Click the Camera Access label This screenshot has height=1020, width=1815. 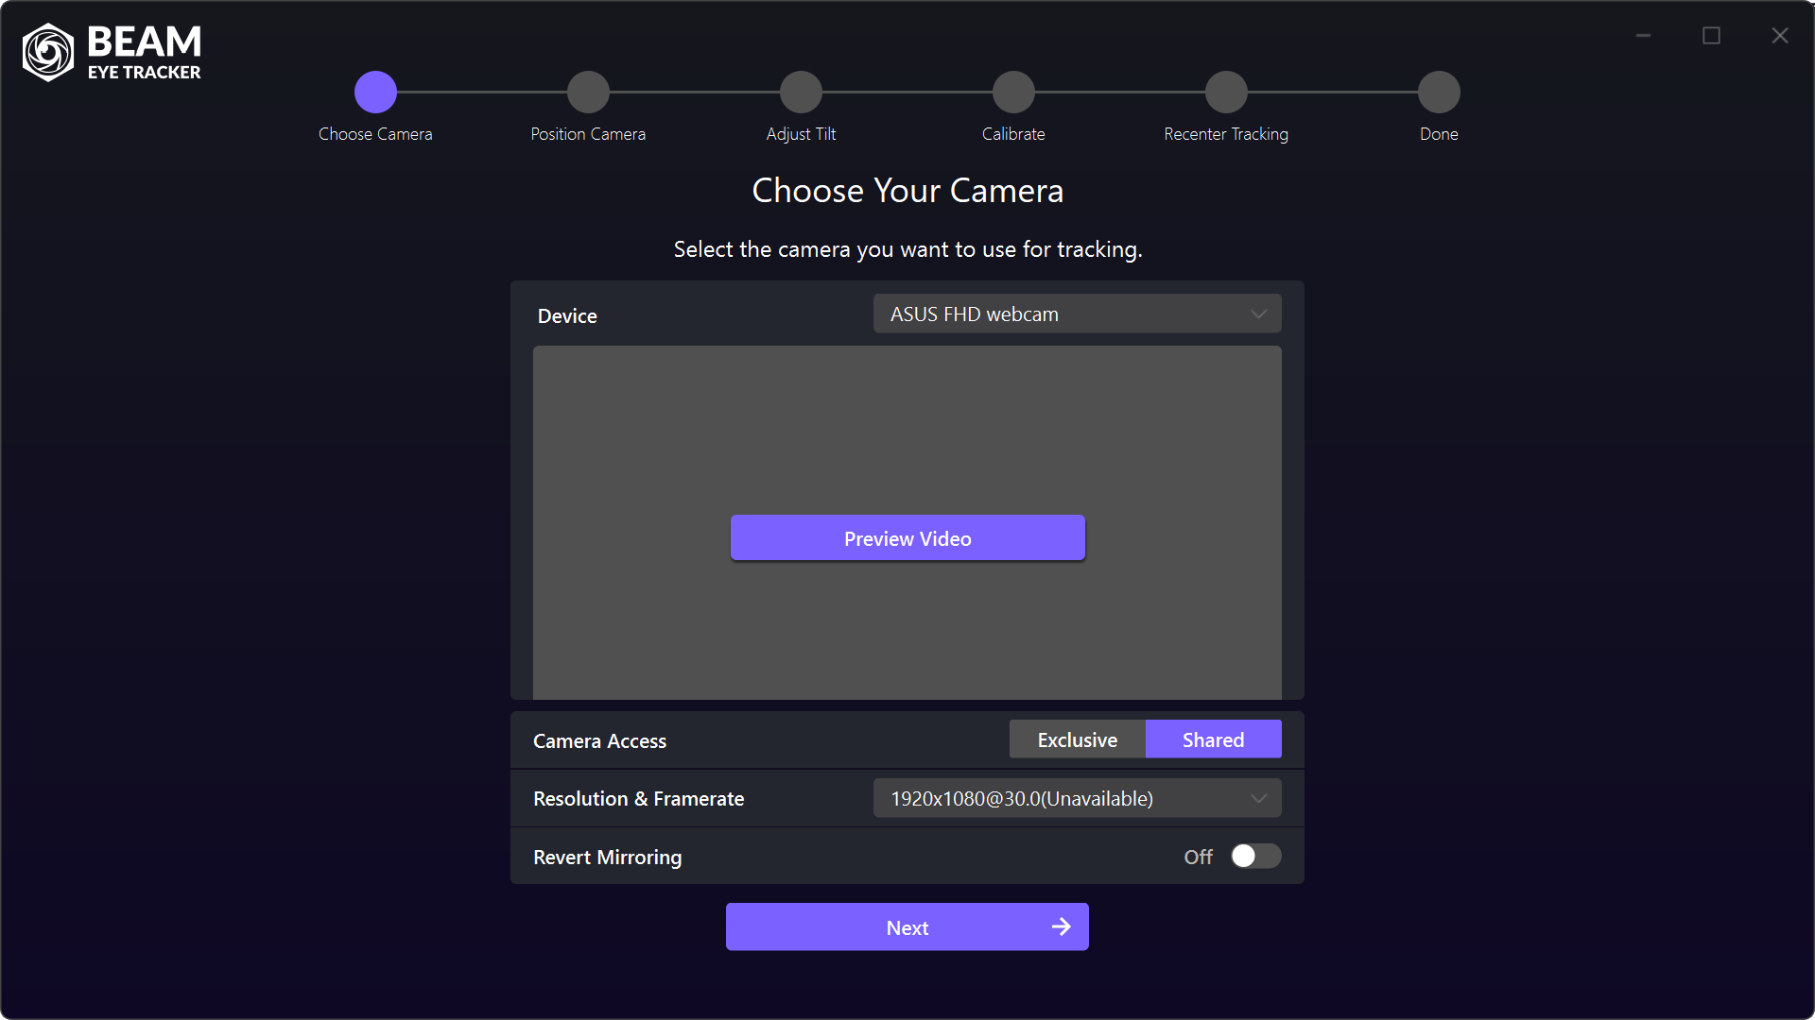[x=599, y=741]
